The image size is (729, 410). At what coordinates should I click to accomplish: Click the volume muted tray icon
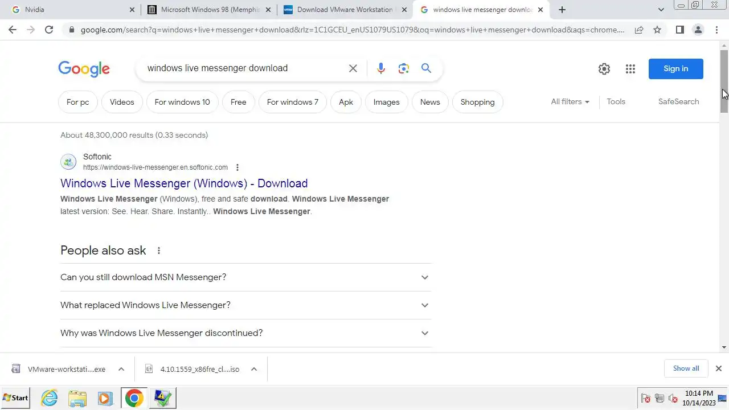673,398
